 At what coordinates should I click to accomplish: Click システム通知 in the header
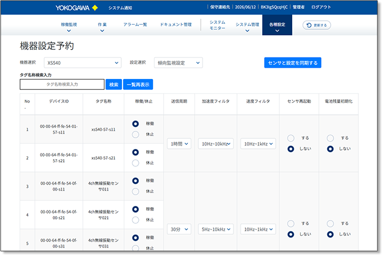(120, 8)
